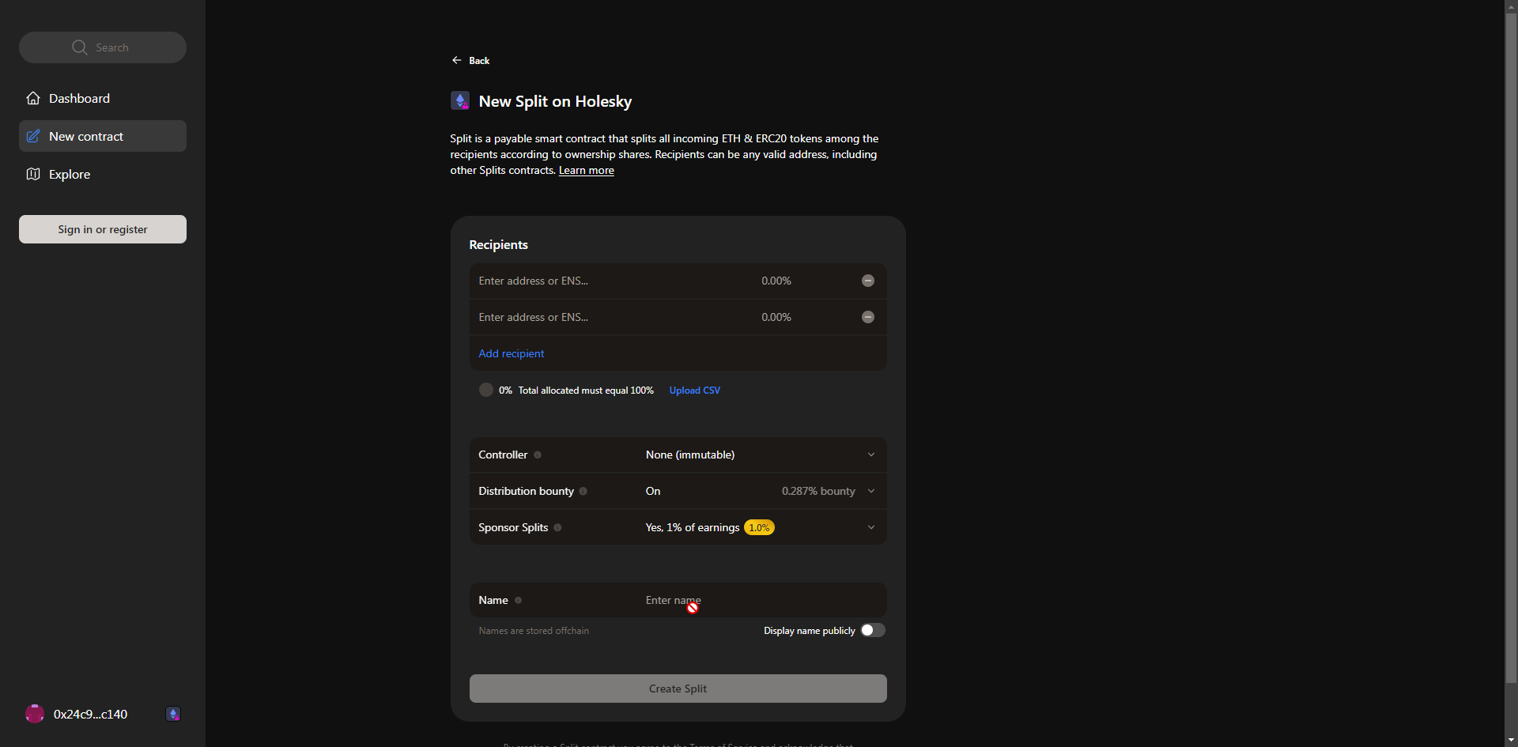Click the 0% allocation progress ring
Screen dimensions: 1518x747
[x=485, y=389]
